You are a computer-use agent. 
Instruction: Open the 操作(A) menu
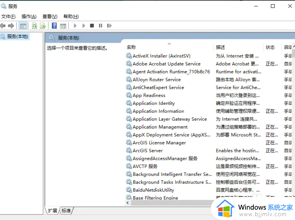pos(29,17)
